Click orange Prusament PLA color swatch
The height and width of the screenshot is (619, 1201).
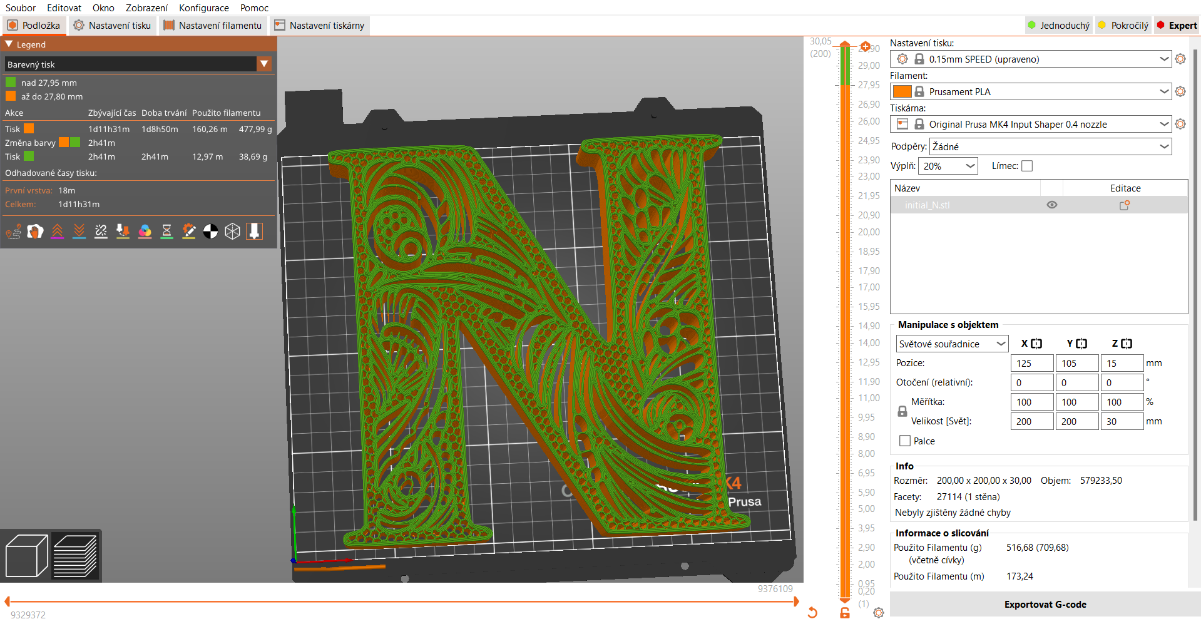pos(902,91)
